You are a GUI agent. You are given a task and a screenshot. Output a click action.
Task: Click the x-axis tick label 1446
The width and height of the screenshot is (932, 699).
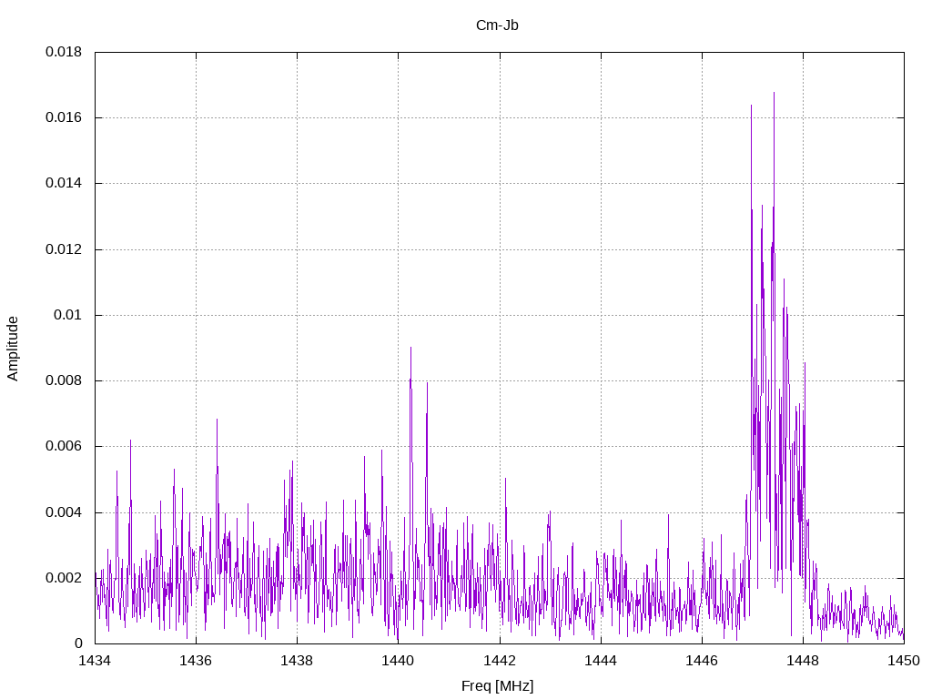[x=702, y=661]
